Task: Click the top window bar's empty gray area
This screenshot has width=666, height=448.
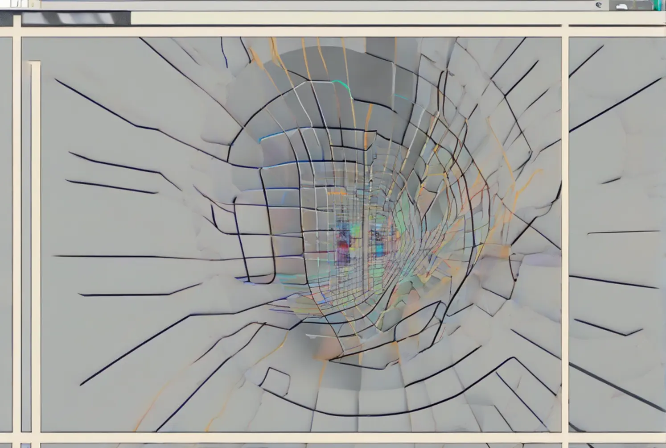Action: pyautogui.click(x=312, y=4)
